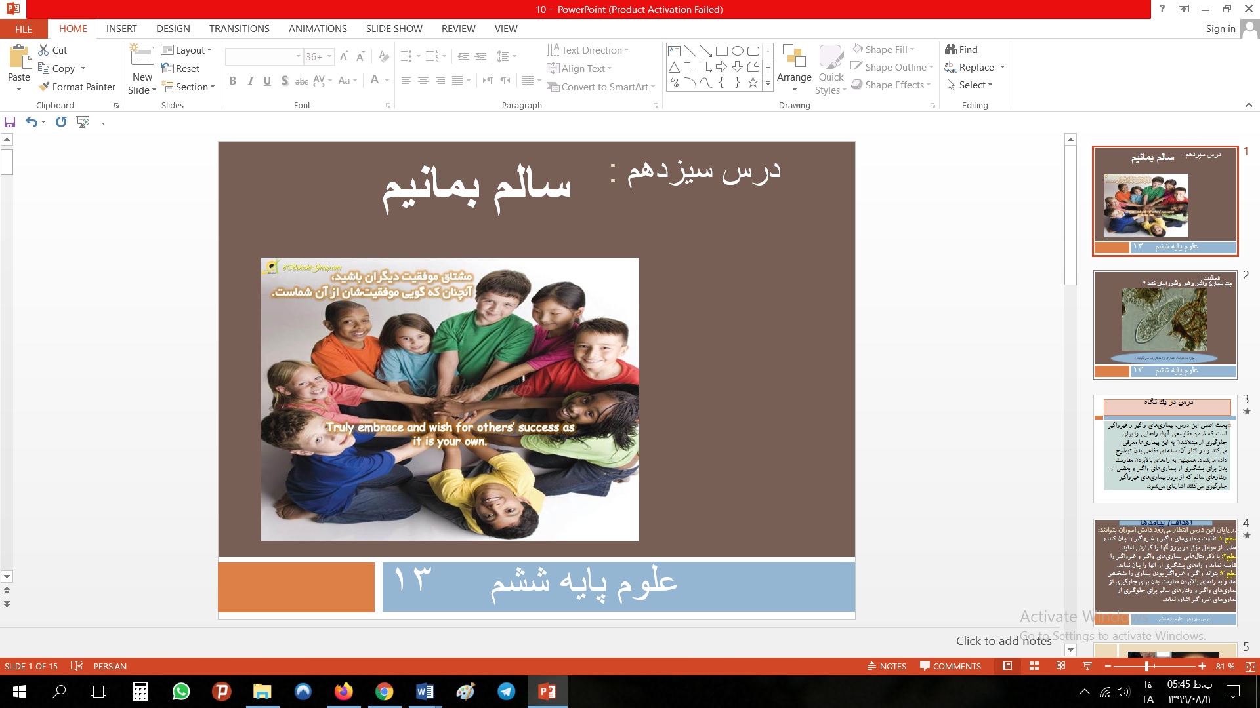The width and height of the screenshot is (1260, 708).
Task: Open Telegram from the taskbar
Action: tap(506, 692)
